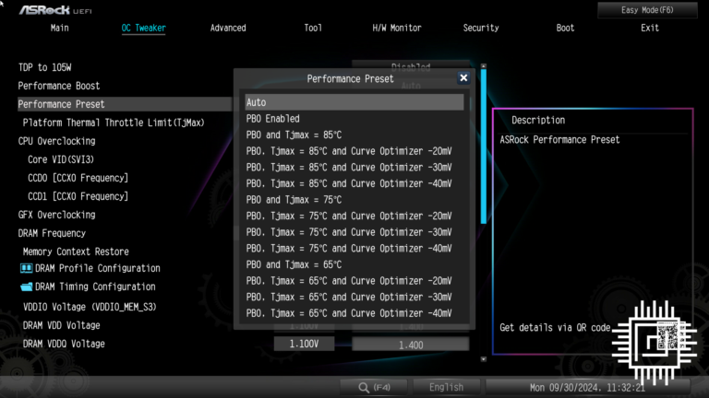Image resolution: width=709 pixels, height=398 pixels.
Task: Pick Tjmax 75°C Curve Optimizer -30mV
Action: [354, 232]
